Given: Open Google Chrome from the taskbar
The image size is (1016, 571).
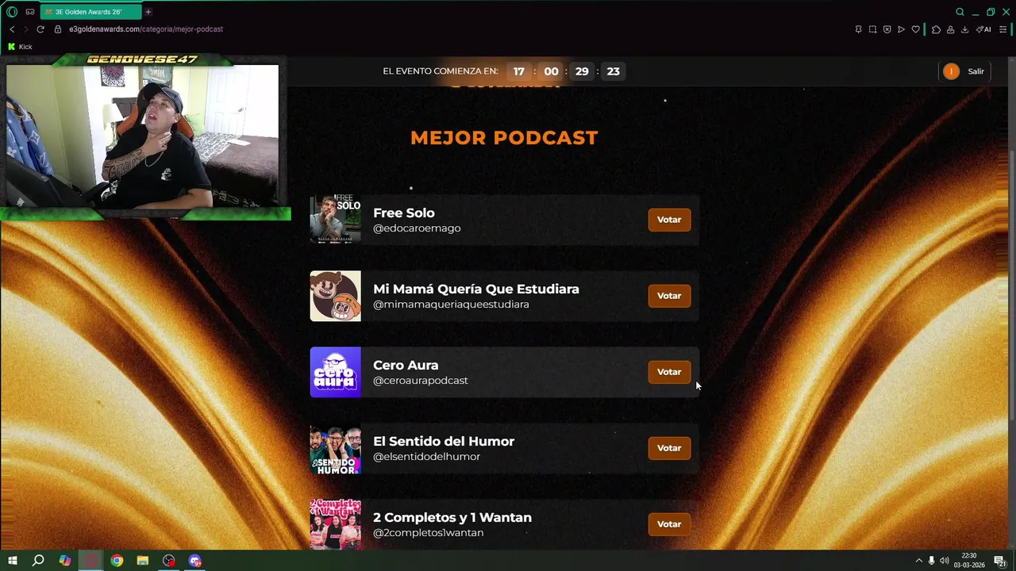Looking at the screenshot, I should (x=117, y=561).
